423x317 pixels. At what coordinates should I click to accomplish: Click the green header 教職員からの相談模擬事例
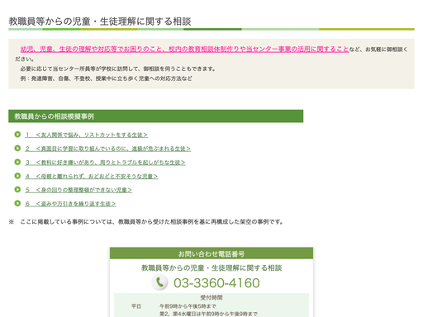coord(156,116)
